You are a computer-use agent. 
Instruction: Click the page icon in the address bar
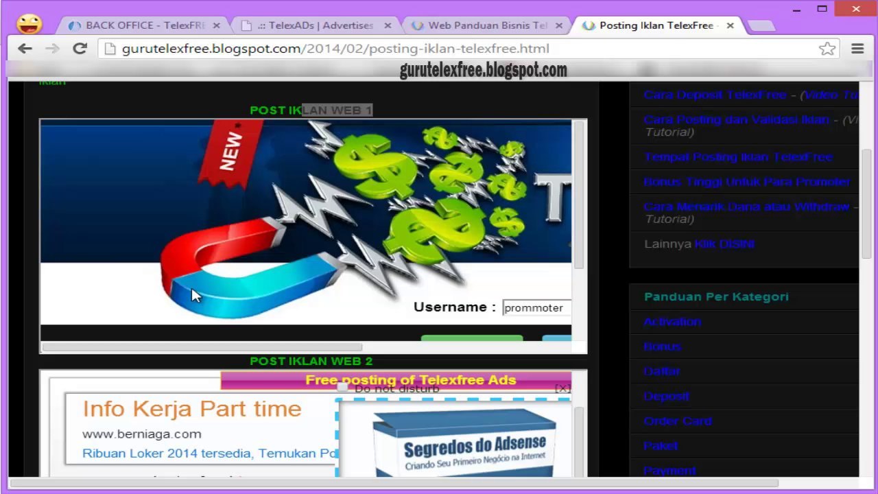[110, 49]
